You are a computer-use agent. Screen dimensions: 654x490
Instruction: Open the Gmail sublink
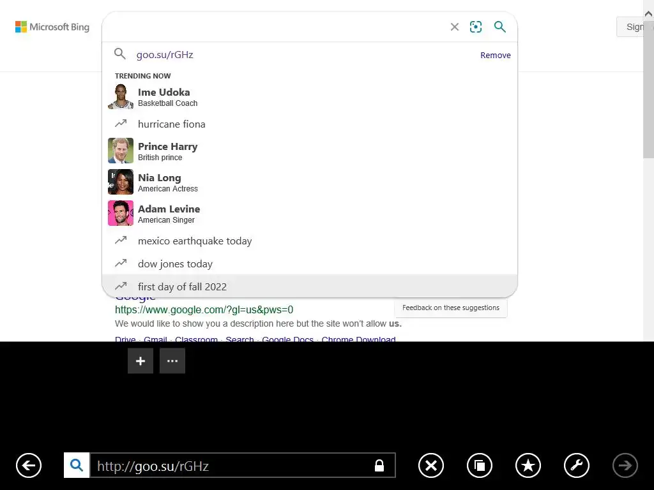click(155, 338)
